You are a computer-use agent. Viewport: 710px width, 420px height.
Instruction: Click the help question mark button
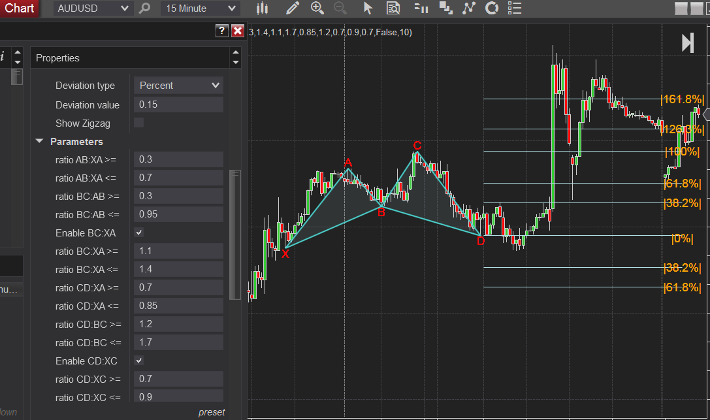(x=221, y=31)
